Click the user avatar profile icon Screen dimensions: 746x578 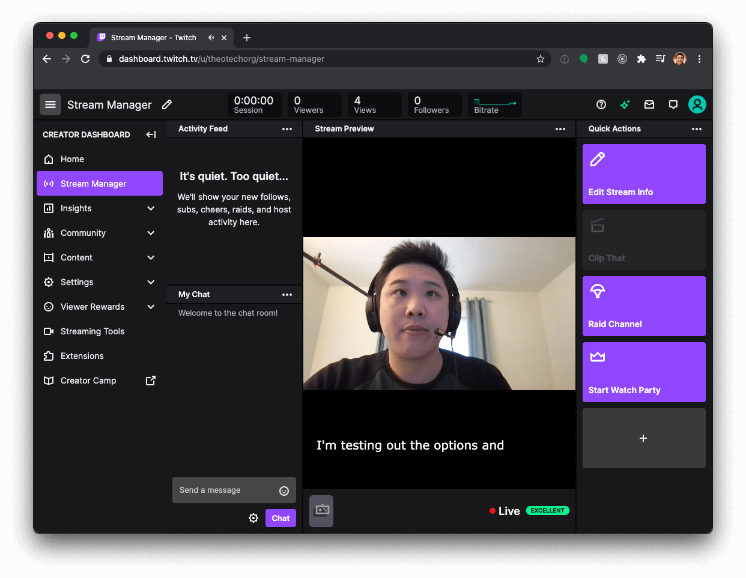coord(697,104)
